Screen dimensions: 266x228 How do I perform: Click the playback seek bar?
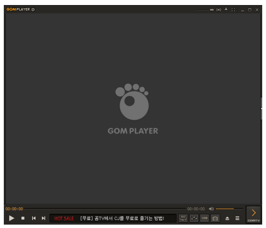coord(105,209)
